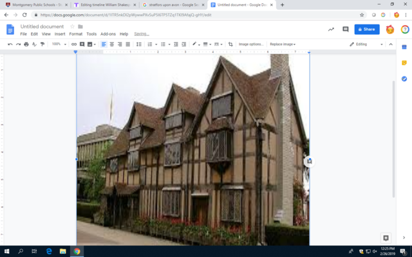Print the document using printer icon

[x=26, y=44]
